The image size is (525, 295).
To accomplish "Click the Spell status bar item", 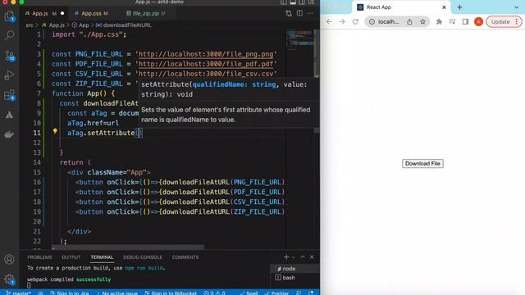I will [x=249, y=293].
